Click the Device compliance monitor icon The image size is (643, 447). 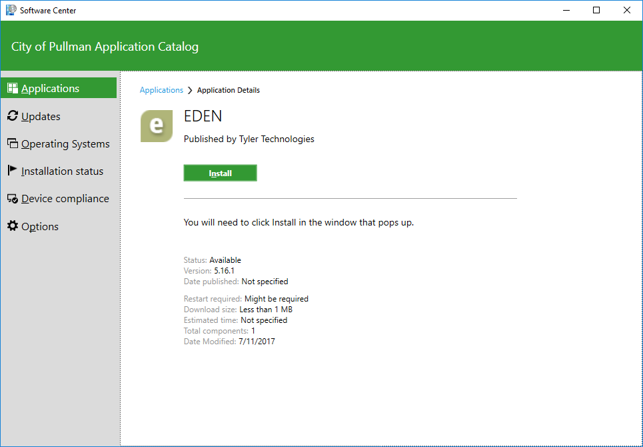coord(12,199)
